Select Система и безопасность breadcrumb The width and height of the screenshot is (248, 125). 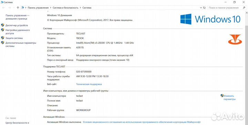[x=65, y=8]
